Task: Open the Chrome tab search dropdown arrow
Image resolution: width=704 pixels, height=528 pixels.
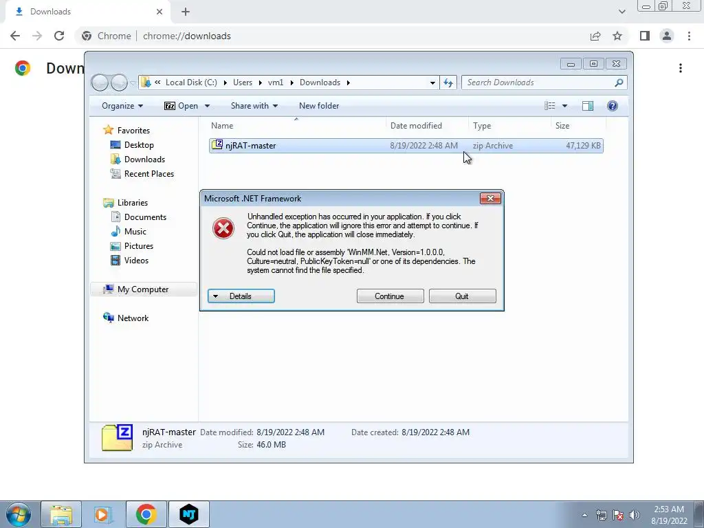Action: point(621,12)
